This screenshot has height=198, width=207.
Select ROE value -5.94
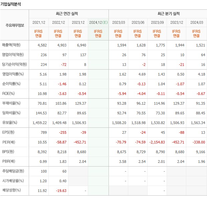point(122,94)
